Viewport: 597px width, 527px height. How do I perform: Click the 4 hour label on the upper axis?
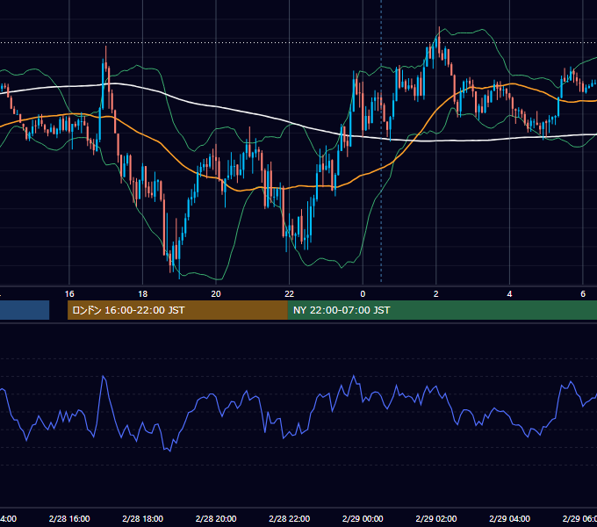[x=509, y=294]
